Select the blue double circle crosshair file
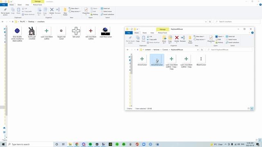Image resolution: width=262 pixels, height=147 pixels. point(17,34)
